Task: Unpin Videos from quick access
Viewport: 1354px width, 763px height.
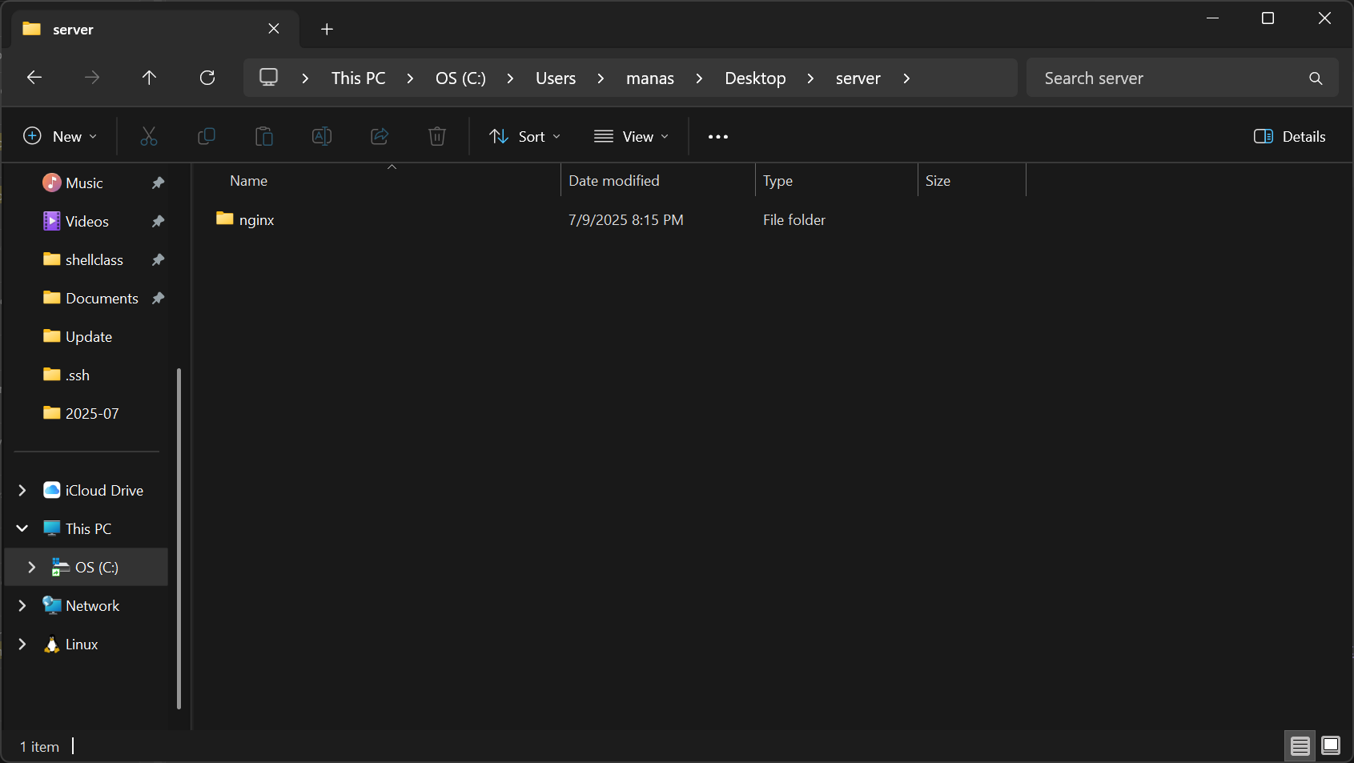Action: tap(158, 221)
